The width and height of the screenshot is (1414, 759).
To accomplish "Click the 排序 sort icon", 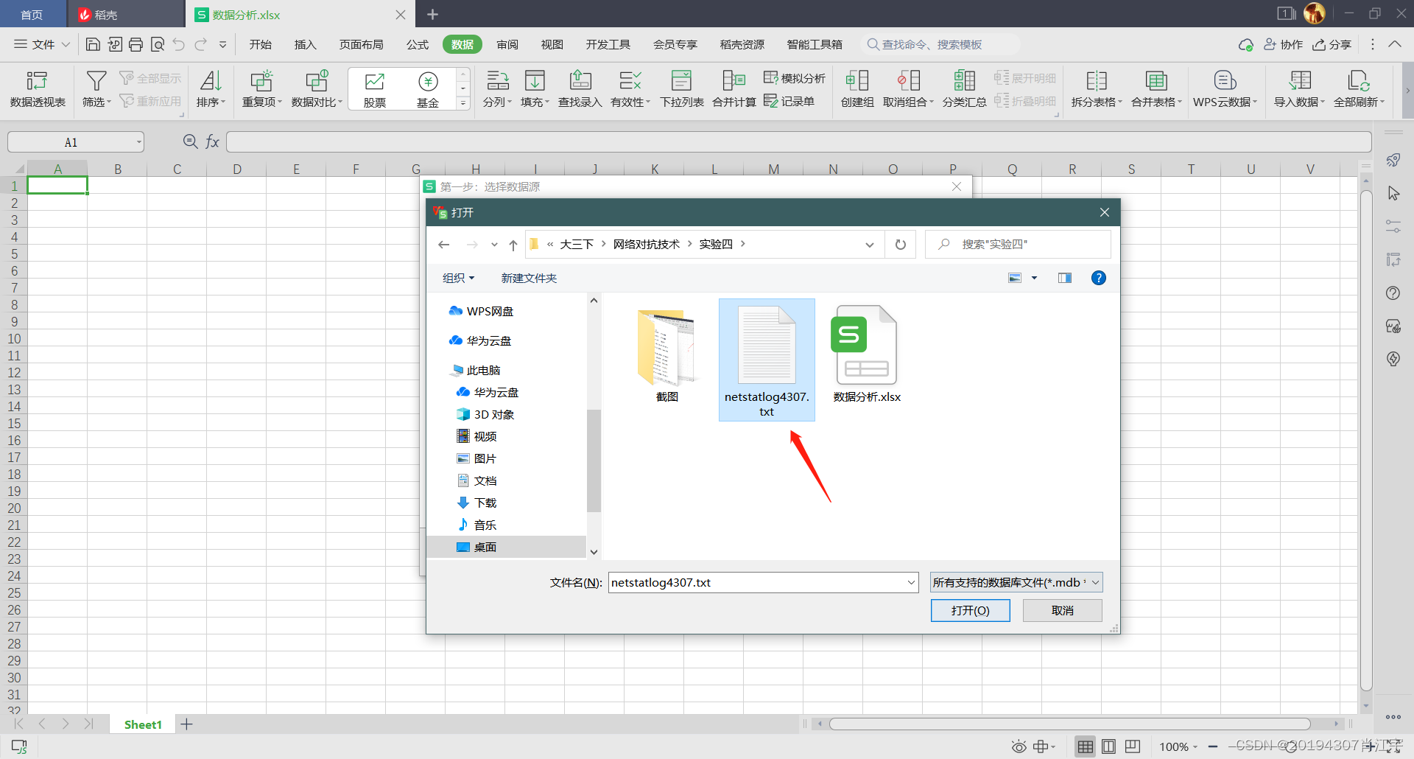I will (x=211, y=81).
